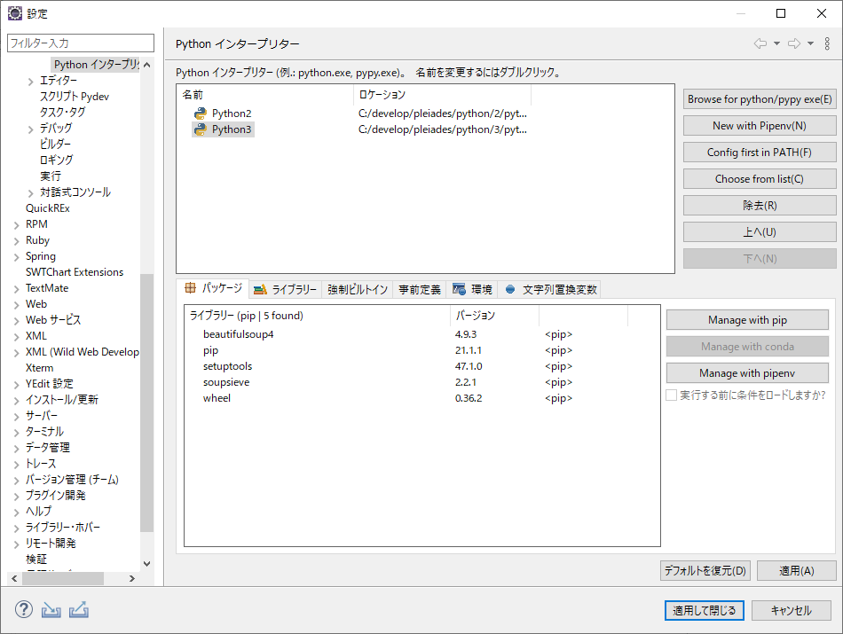Expand the エディター tree node
This screenshot has width=843, height=634.
click(x=32, y=81)
